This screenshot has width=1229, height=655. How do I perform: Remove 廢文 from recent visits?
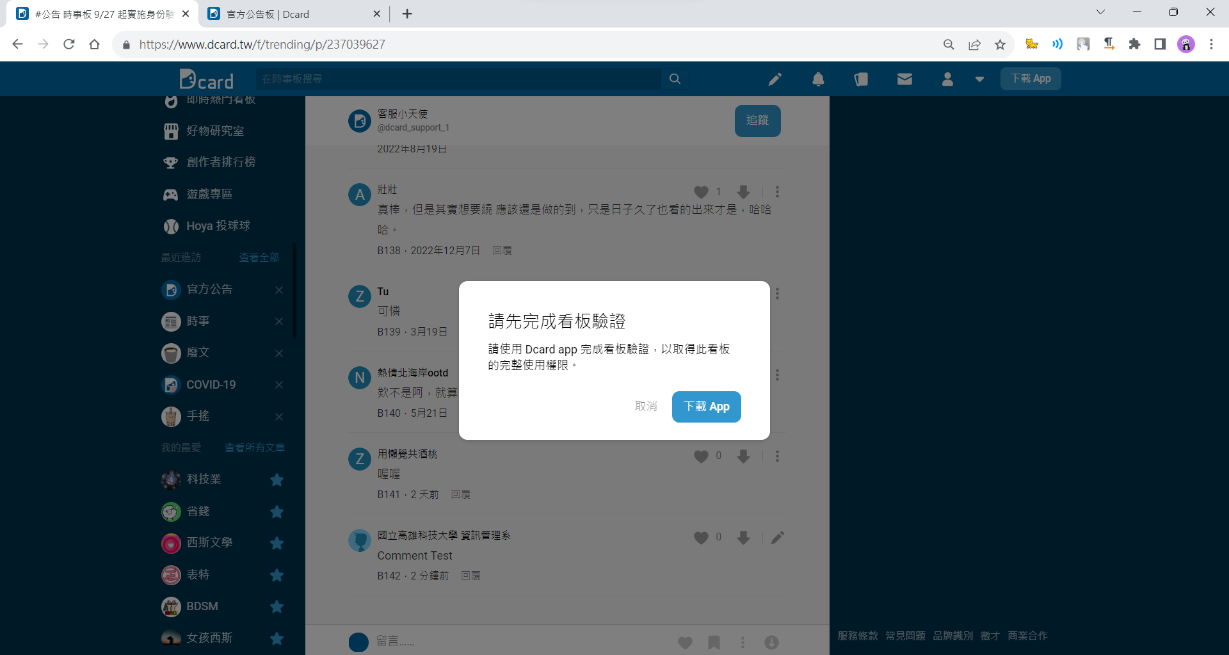(279, 353)
